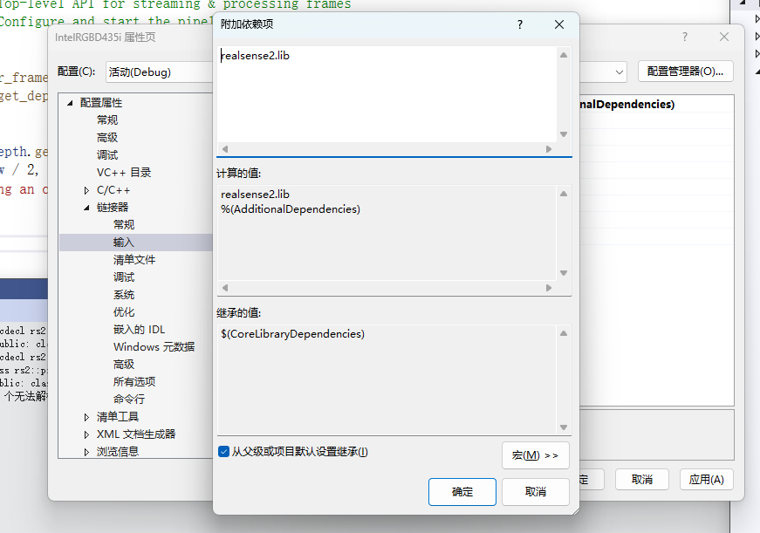Click scroll-up arrow in 继承的值 box
Viewport: 760px width, 533px height.
(x=564, y=333)
